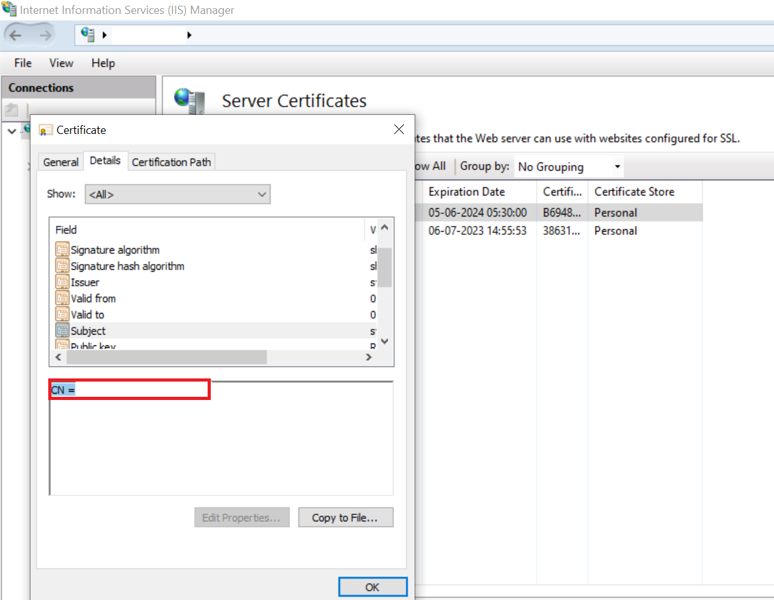The width and height of the screenshot is (774, 600).
Task: Click the Public key field icon
Action: (62, 344)
